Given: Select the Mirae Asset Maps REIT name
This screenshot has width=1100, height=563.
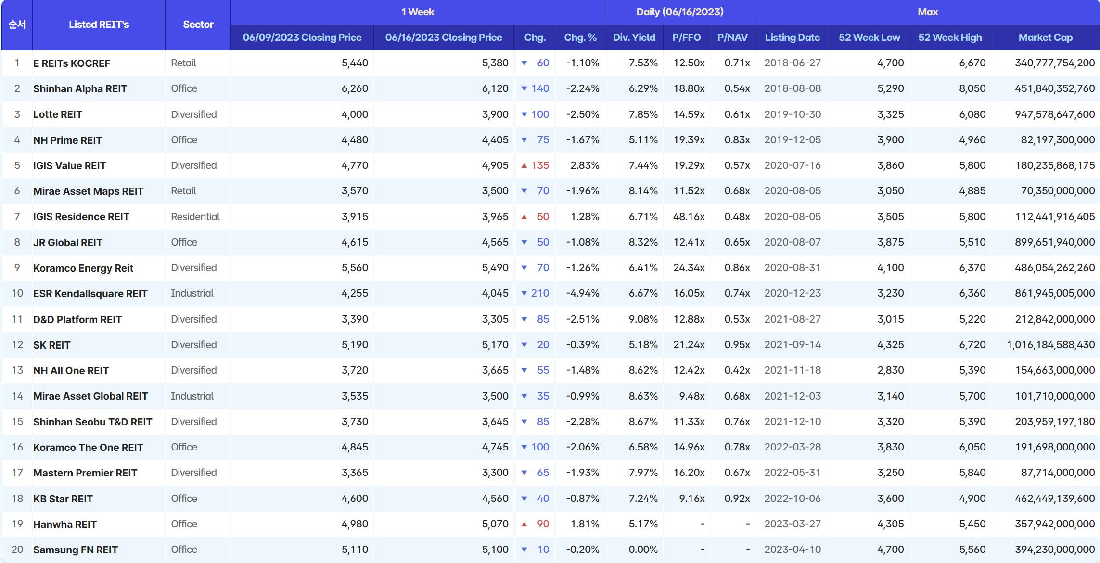Looking at the screenshot, I should pos(88,191).
